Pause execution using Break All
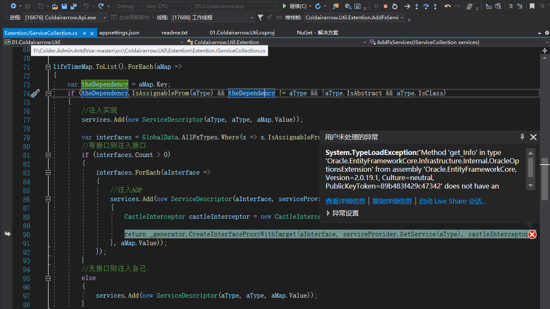Viewport: 550px width, 309px height. point(377,6)
